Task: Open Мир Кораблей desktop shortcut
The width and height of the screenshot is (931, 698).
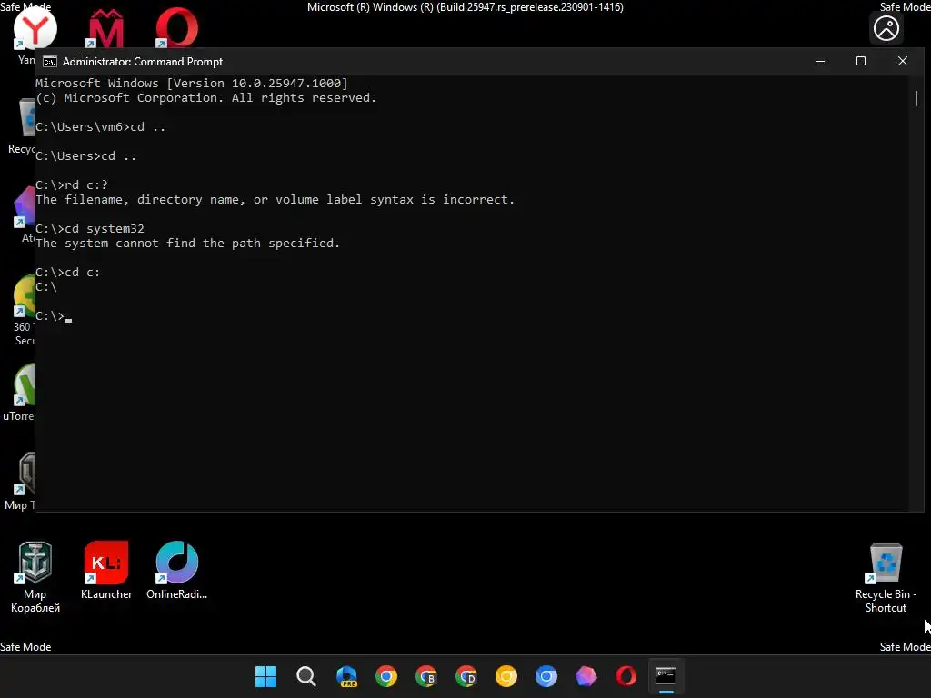Action: tap(35, 577)
